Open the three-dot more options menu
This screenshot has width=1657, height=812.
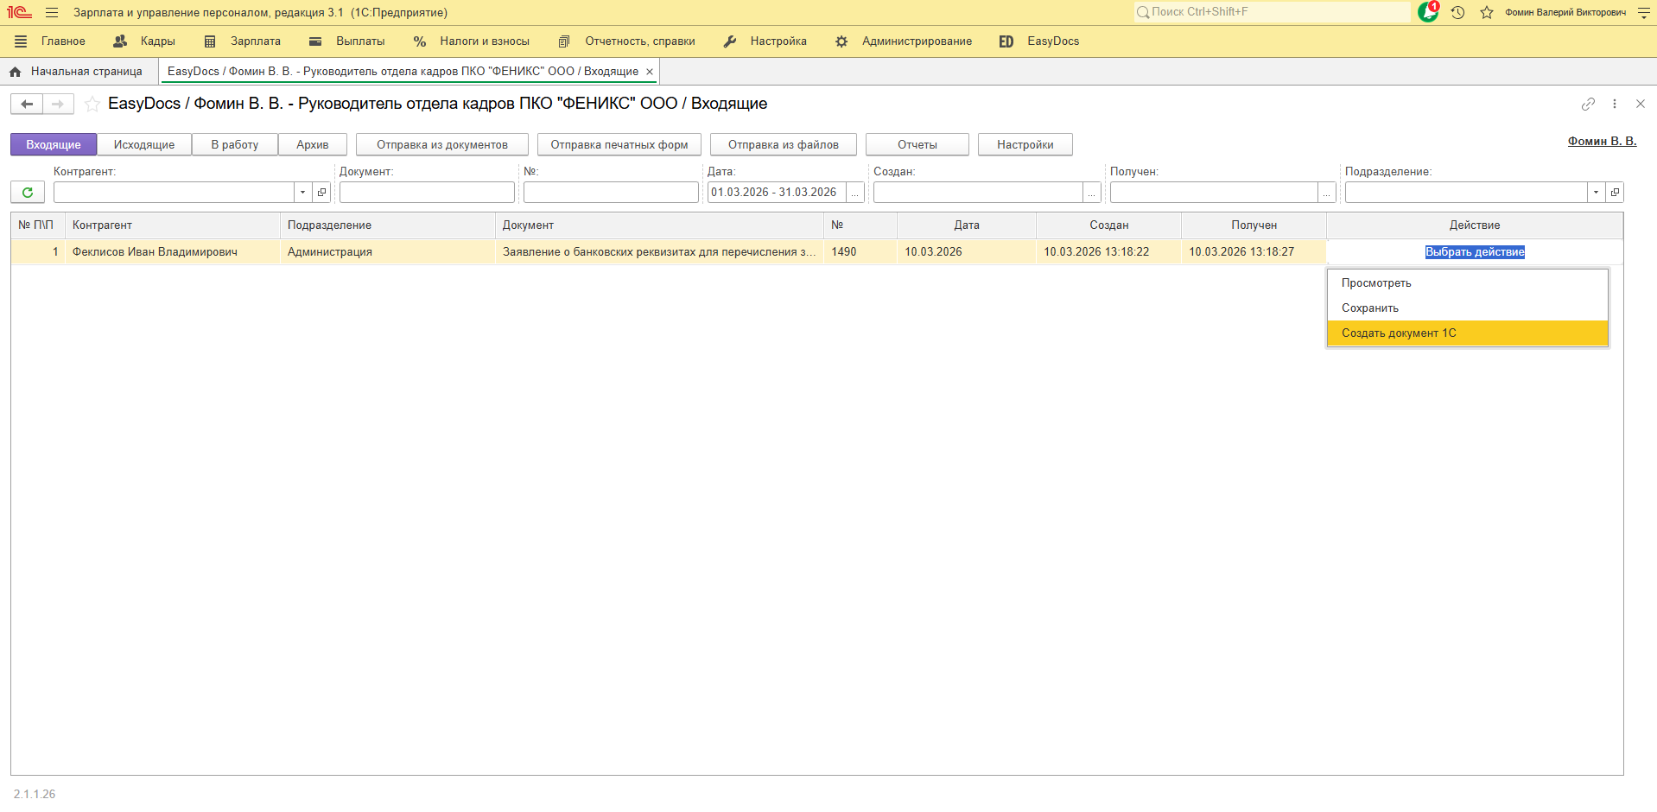click(1614, 104)
